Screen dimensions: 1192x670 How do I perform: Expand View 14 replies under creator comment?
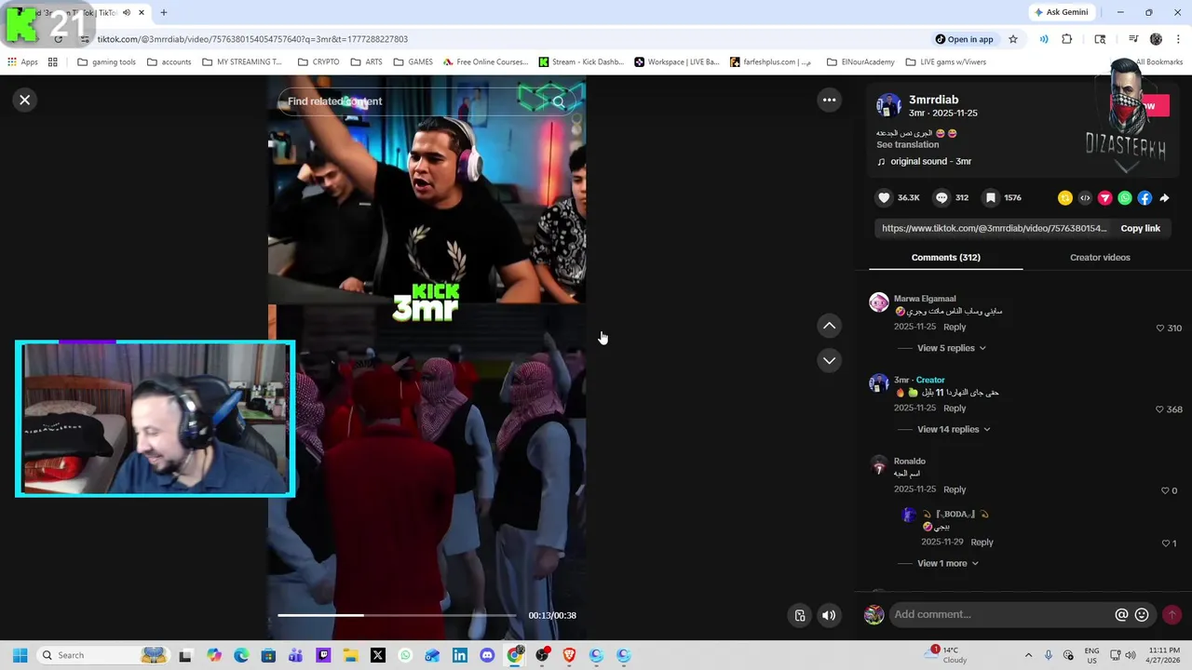954,429
